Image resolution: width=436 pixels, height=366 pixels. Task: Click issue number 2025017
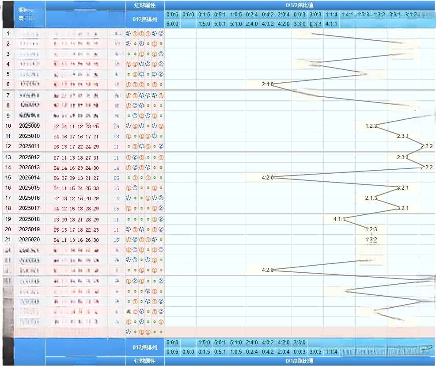[30, 208]
